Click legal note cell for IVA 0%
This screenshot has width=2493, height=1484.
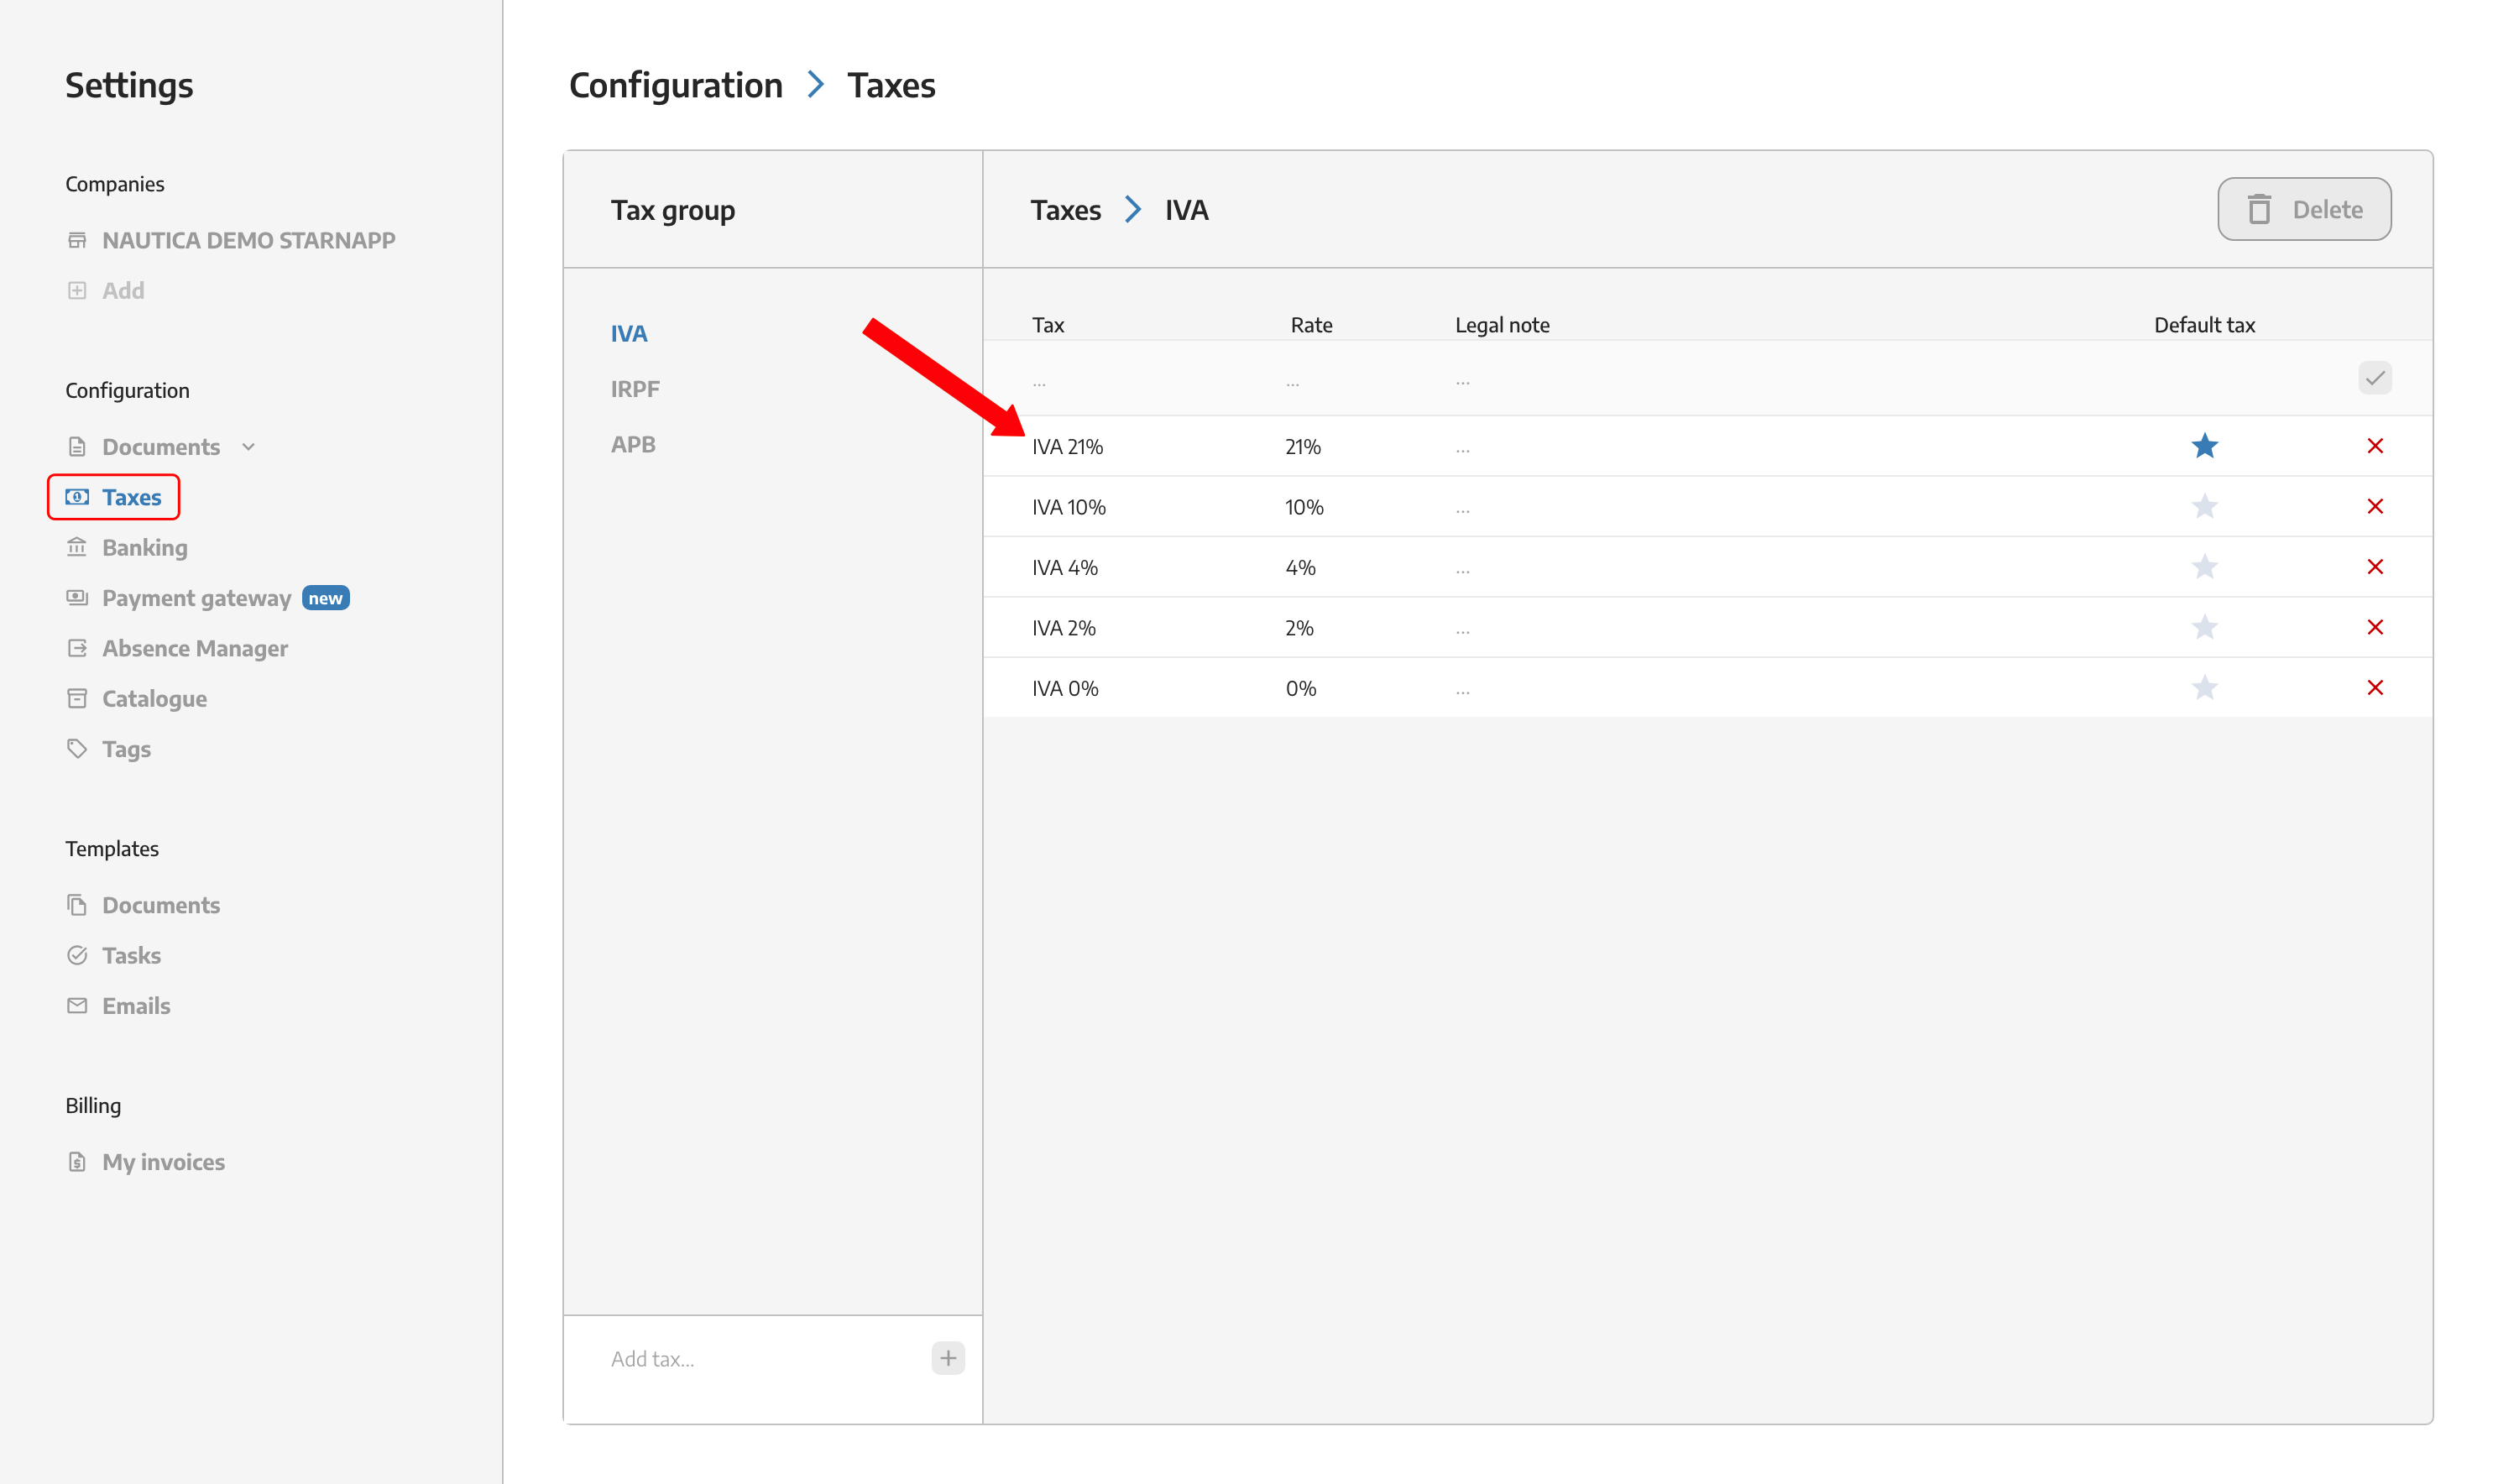pos(1463,691)
